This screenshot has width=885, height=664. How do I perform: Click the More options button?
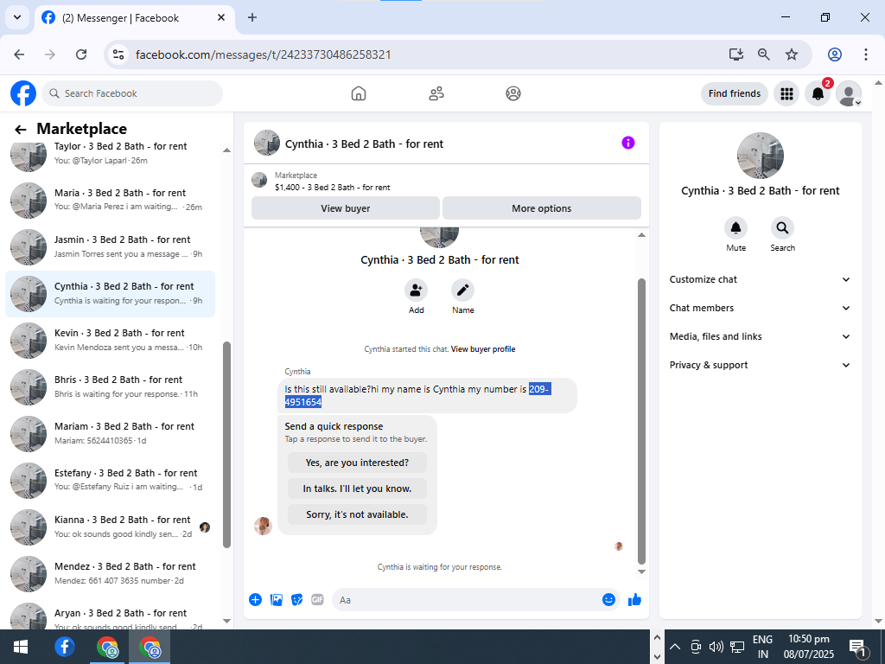[x=541, y=208]
